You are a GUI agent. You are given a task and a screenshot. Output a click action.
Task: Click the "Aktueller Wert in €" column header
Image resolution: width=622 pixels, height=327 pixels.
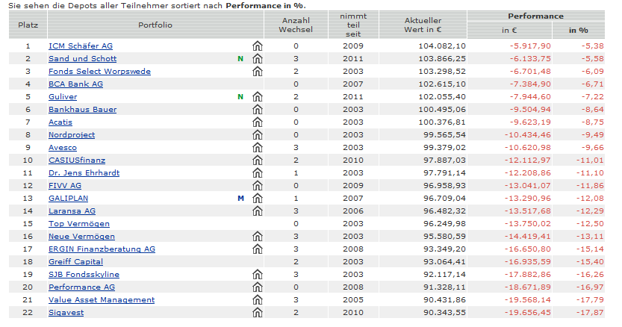[x=423, y=25]
